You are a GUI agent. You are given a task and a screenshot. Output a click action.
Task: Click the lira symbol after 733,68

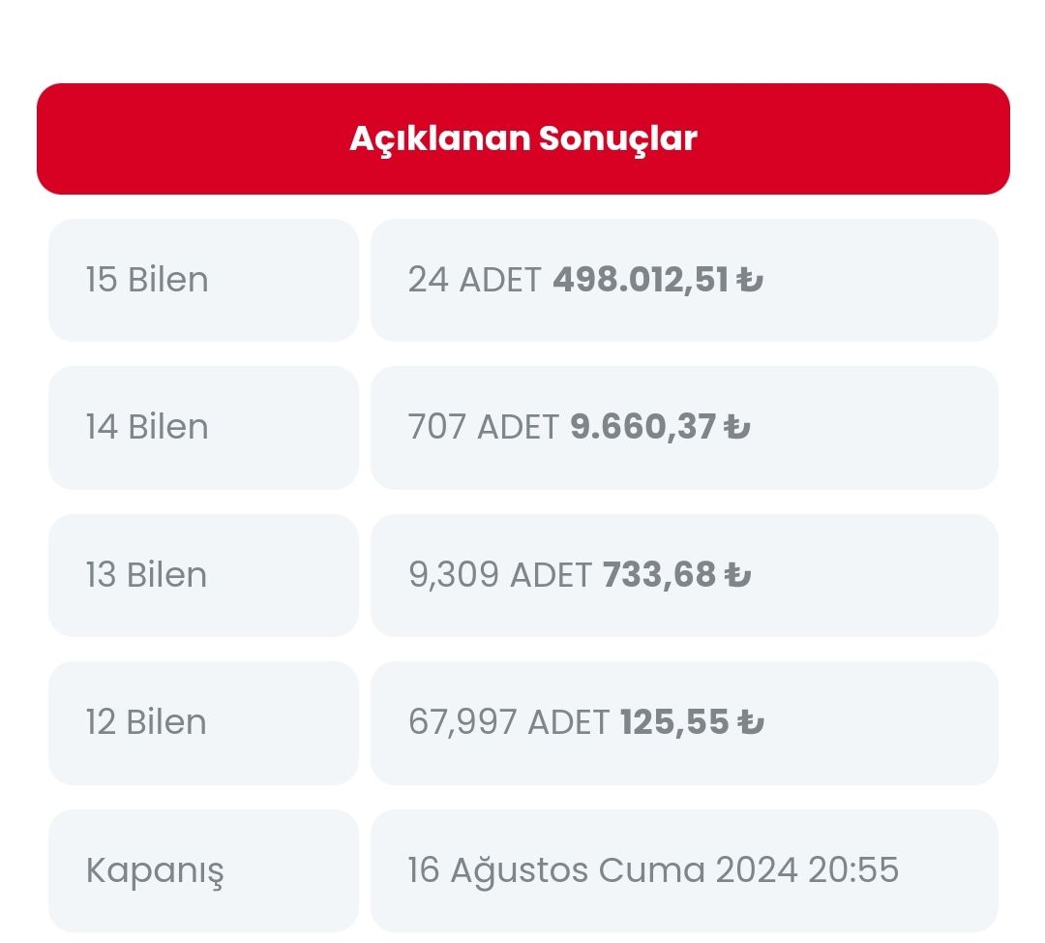point(737,575)
